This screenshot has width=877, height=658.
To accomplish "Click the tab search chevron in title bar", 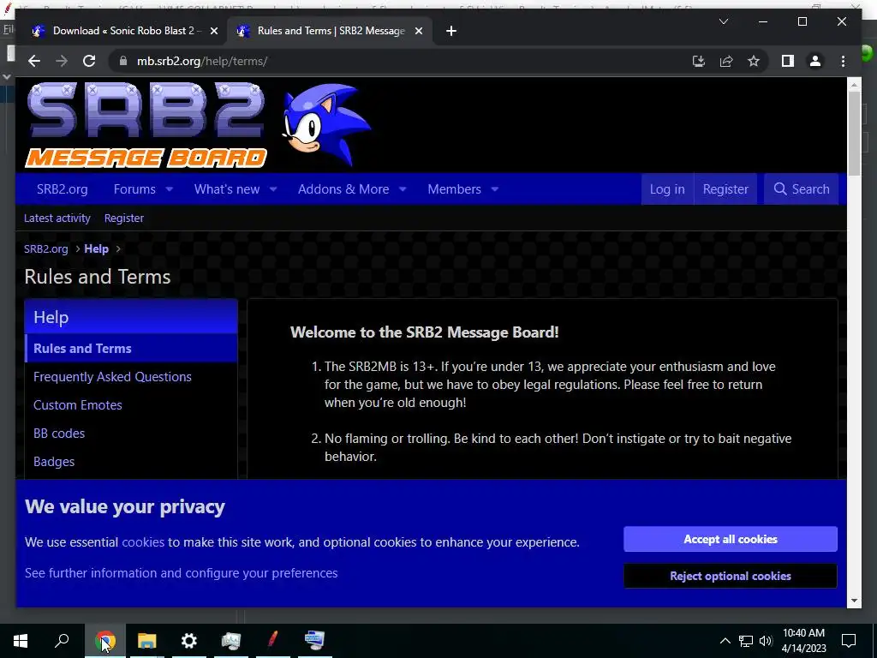I will coord(723,21).
